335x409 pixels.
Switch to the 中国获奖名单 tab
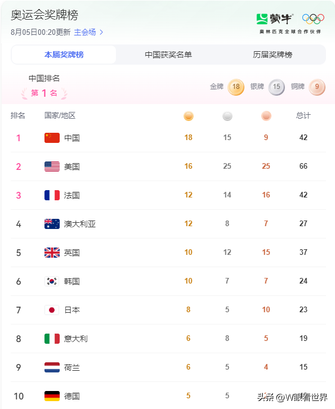168,55
